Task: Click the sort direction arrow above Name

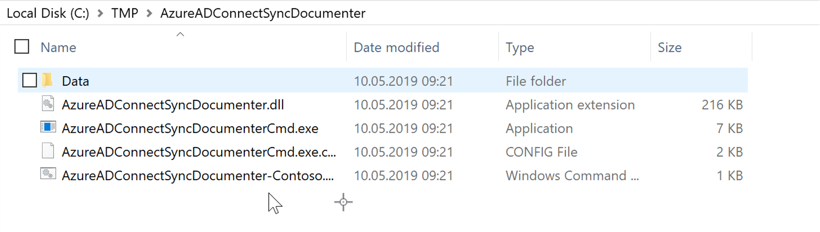Action: click(180, 34)
